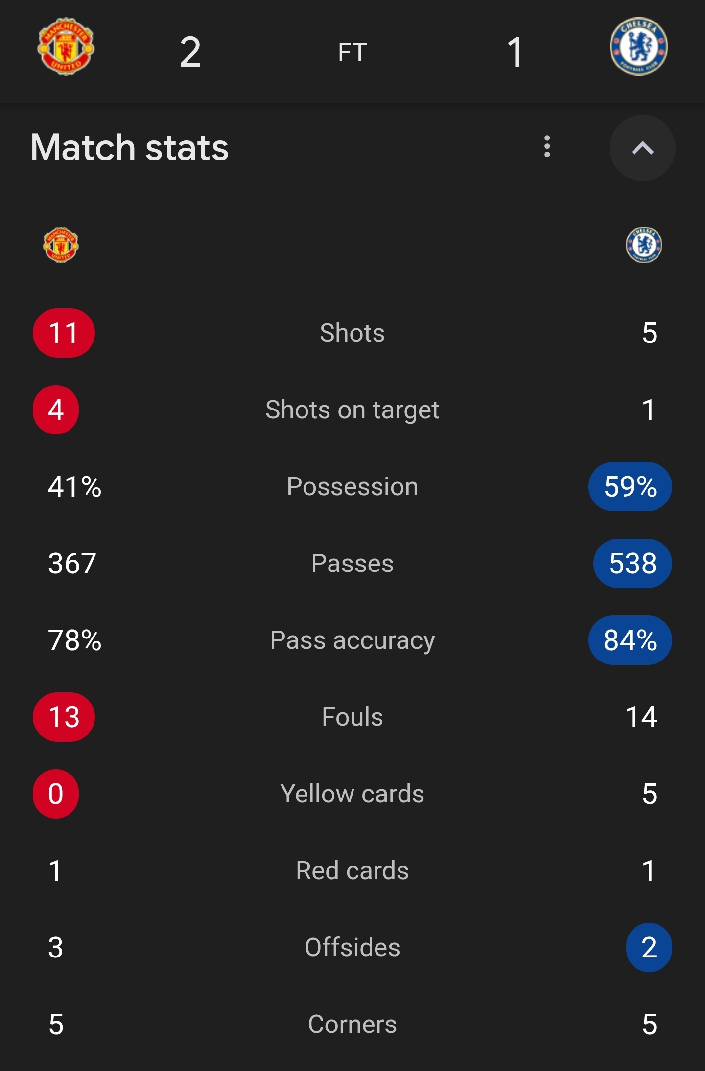This screenshot has height=1071, width=705.
Task: Select the red 13 fouls badge
Action: (x=64, y=717)
